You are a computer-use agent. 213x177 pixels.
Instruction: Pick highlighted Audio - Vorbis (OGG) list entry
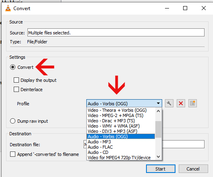pos(121,136)
